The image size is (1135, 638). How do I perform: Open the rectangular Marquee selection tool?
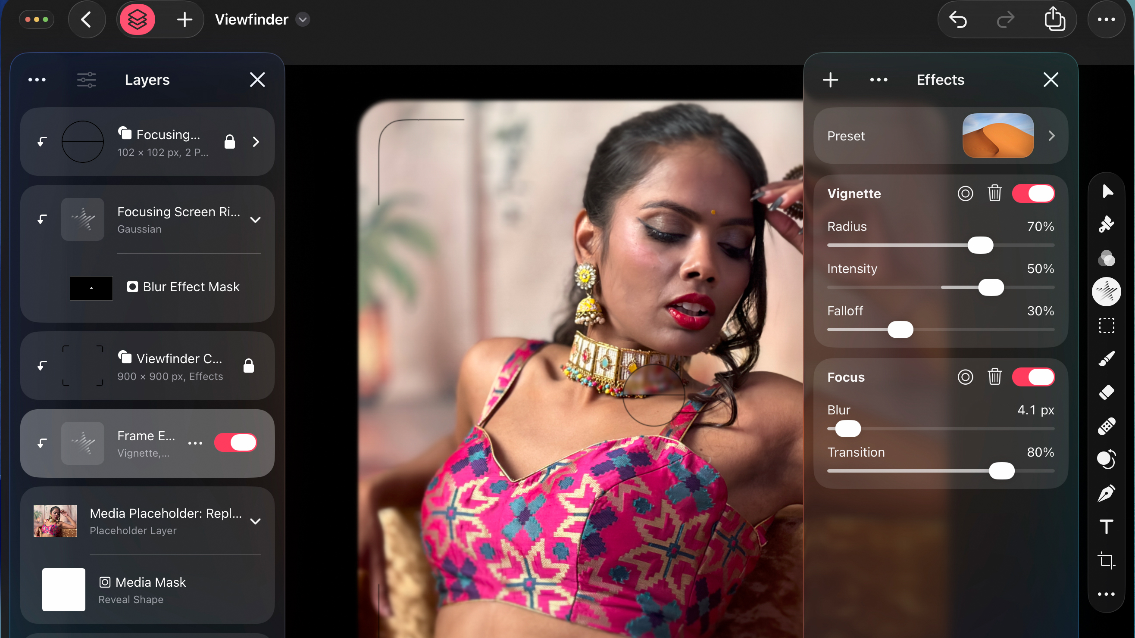(x=1107, y=325)
